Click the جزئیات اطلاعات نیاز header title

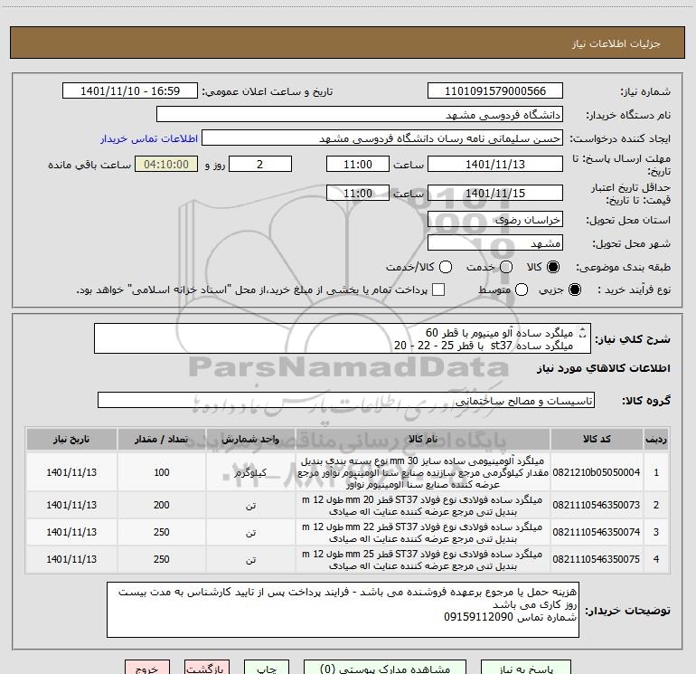click(x=616, y=43)
